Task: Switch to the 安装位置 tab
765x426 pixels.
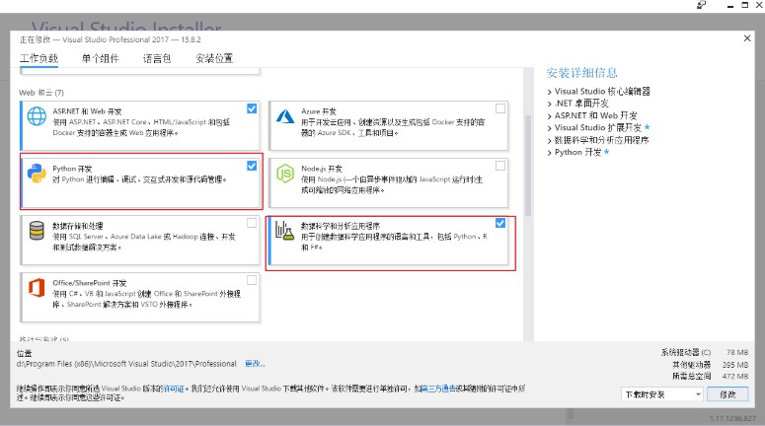Action: pyautogui.click(x=214, y=58)
